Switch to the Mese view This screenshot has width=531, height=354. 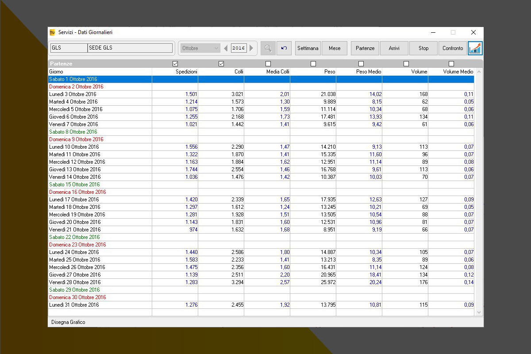(335, 48)
